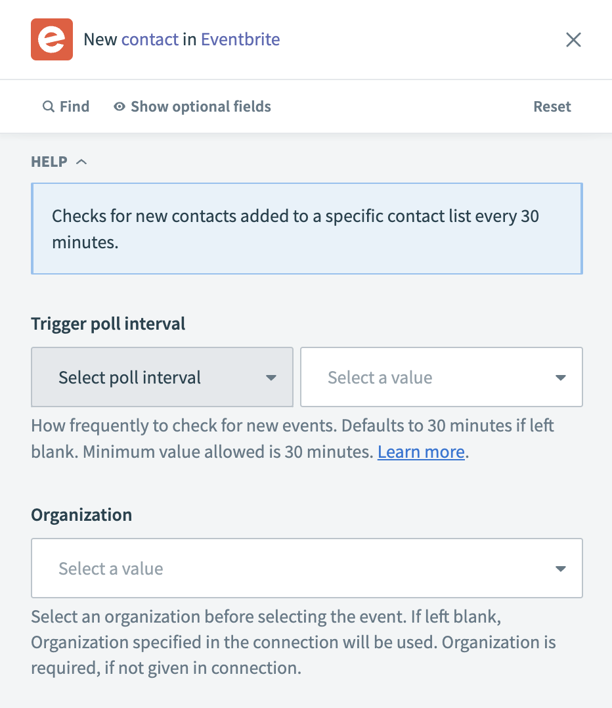Click the Organization dropdown arrow
This screenshot has height=708, width=612.
point(560,569)
